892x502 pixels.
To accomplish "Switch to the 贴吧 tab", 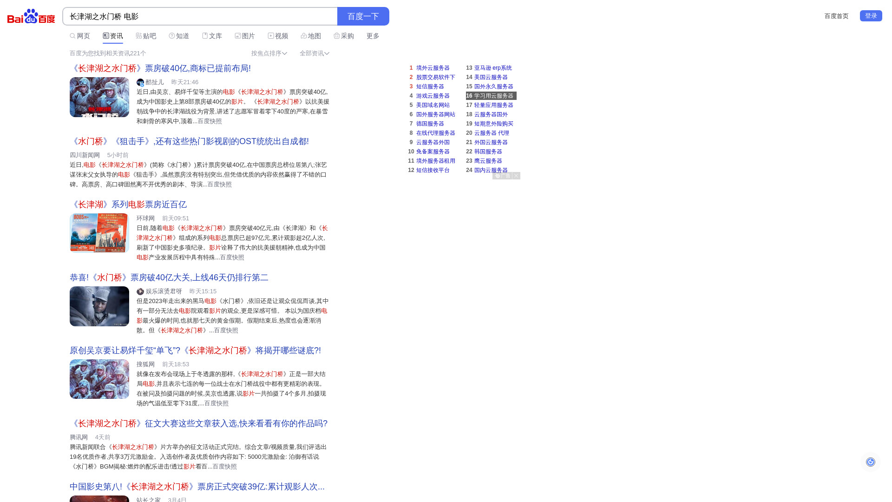I will [146, 36].
